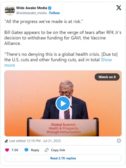Click the video thumbnail podium area
This screenshot has height=168, width=126.
63,127
